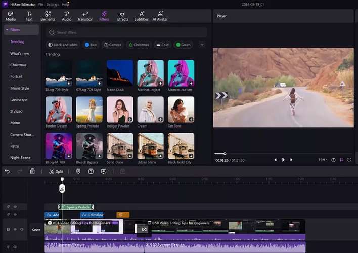This screenshot has width=358, height=253.
Task: Download the Tan Tone filter
Action: [x=191, y=119]
